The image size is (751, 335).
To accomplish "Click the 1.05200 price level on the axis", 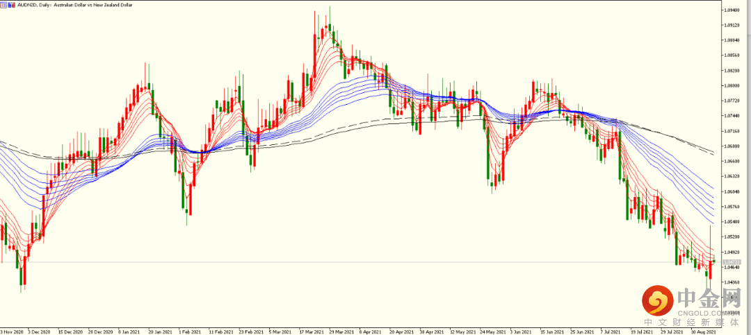I will pyautogui.click(x=731, y=237).
